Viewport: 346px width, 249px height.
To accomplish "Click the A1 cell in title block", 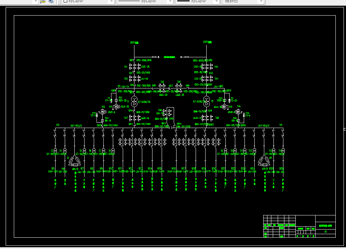I will click(325, 232).
